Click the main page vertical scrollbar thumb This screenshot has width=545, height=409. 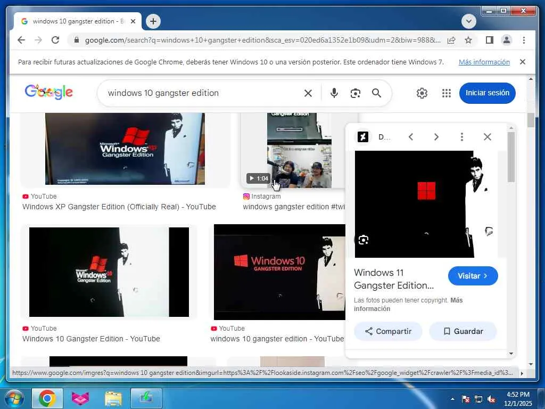531,120
